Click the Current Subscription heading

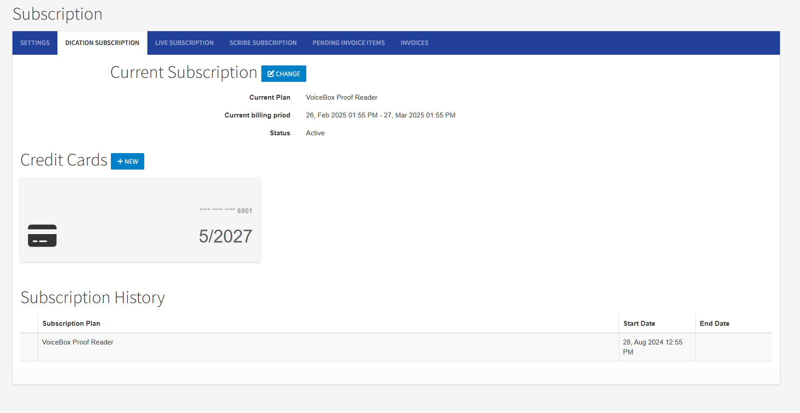[184, 73]
